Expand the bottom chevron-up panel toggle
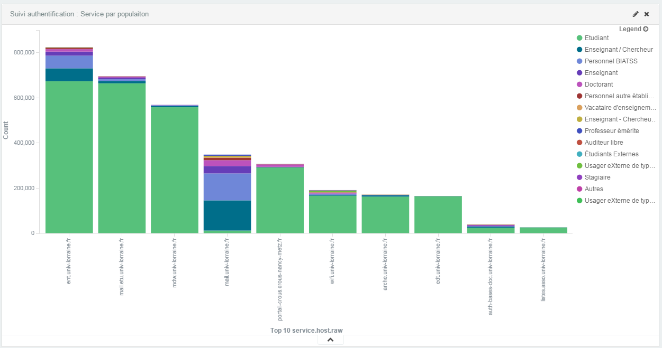This screenshot has height=348, width=662. click(330, 340)
